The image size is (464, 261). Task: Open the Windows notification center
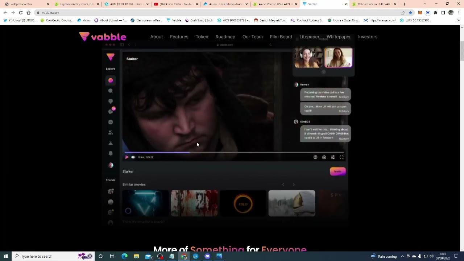(x=456, y=256)
